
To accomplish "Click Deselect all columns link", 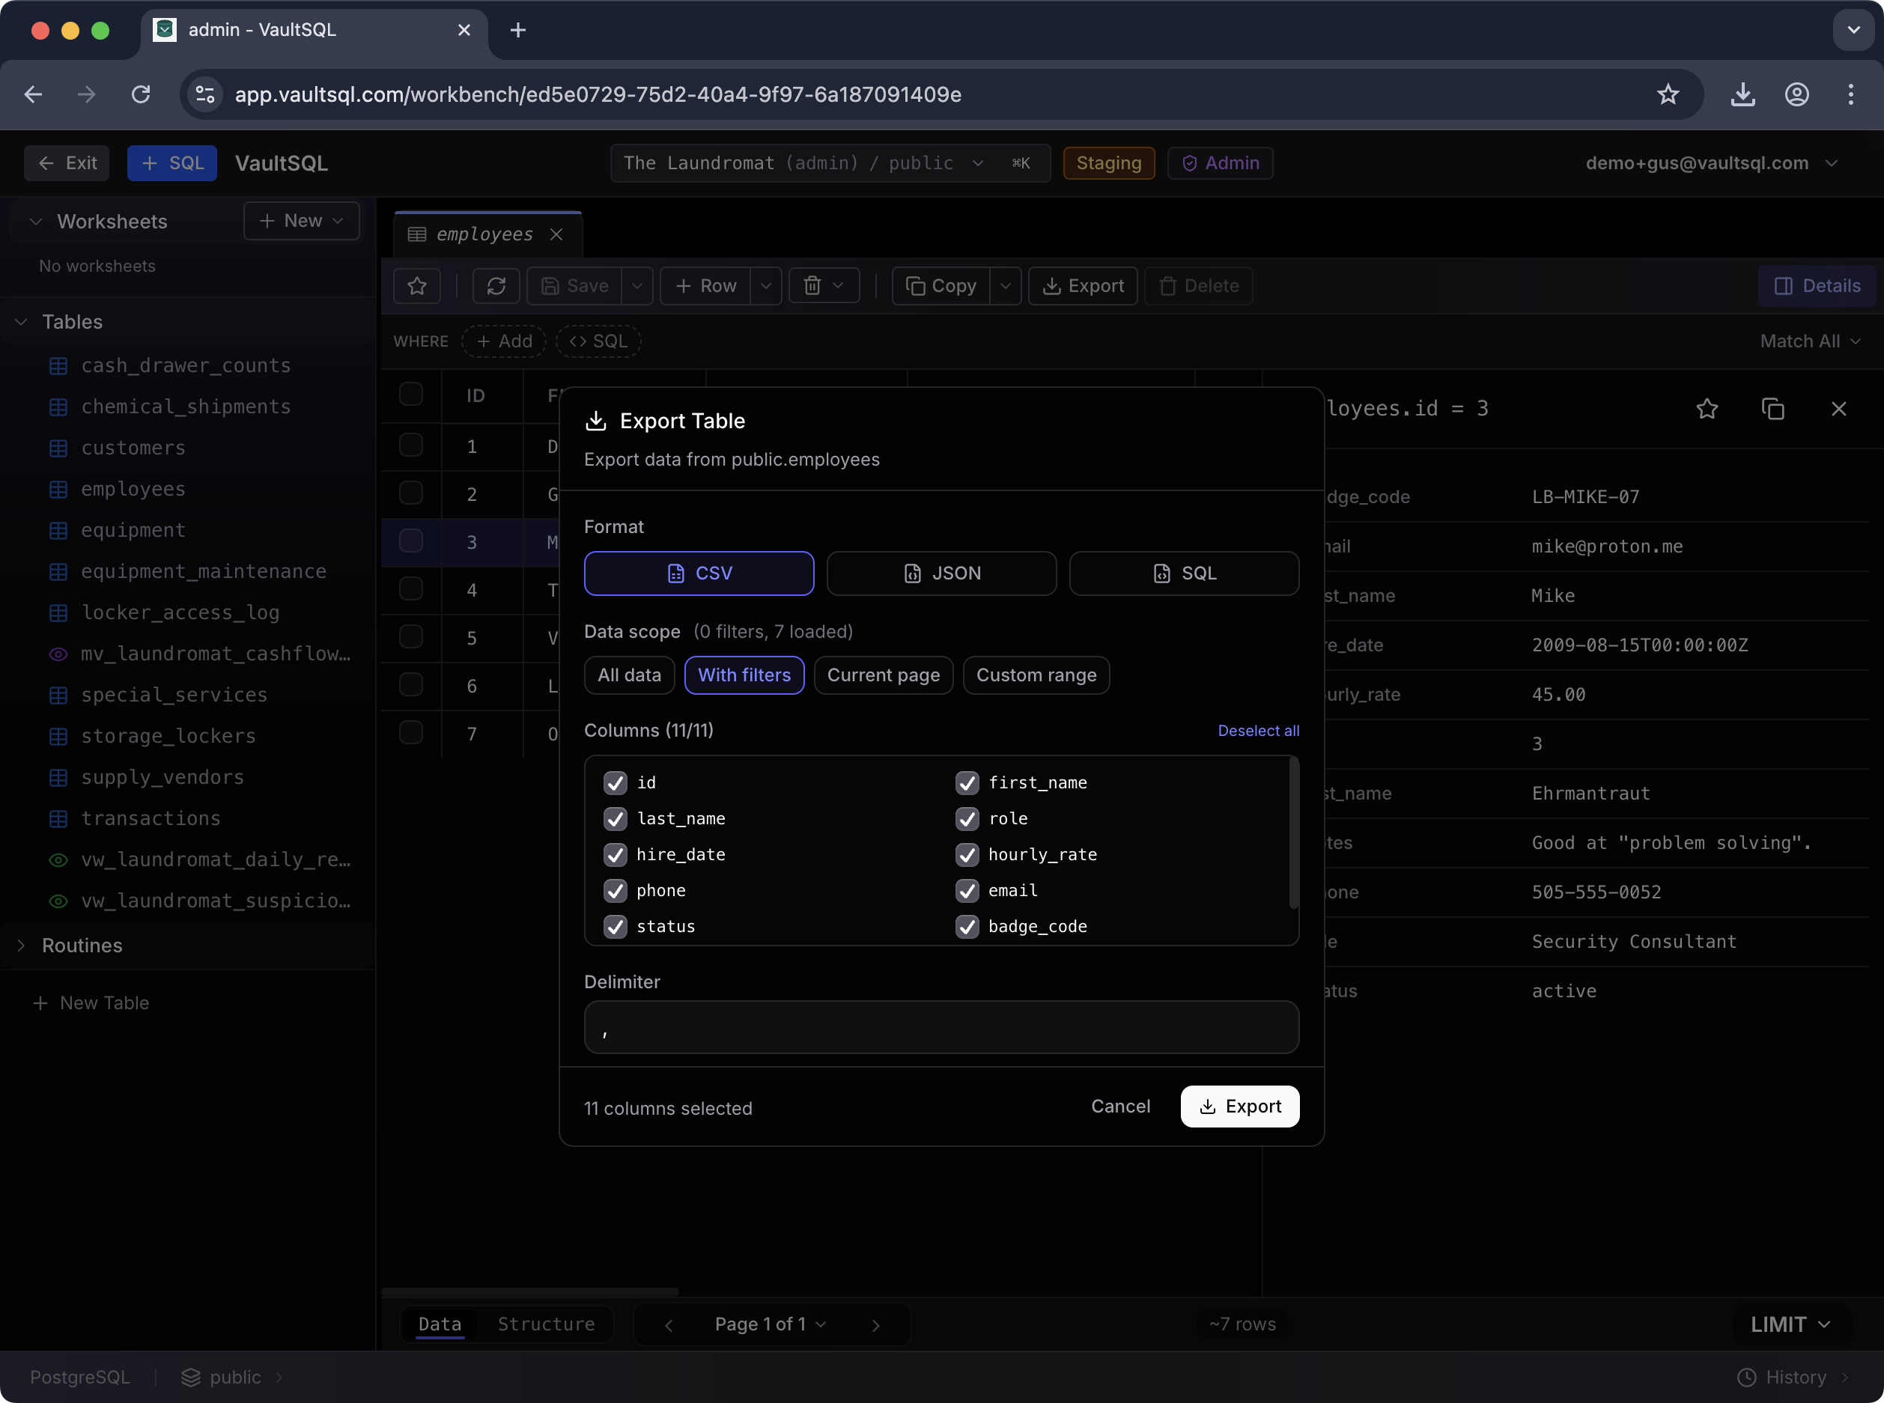I will click(x=1258, y=731).
